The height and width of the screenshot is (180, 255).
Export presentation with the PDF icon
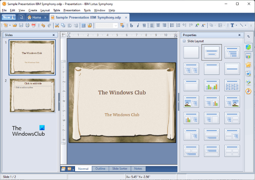[34, 25]
